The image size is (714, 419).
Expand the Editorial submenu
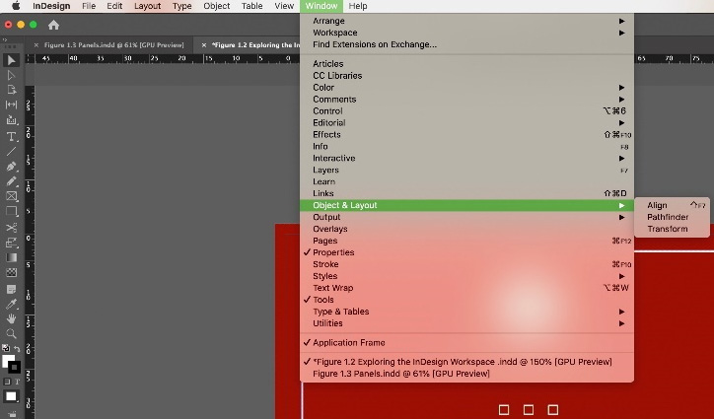point(466,123)
